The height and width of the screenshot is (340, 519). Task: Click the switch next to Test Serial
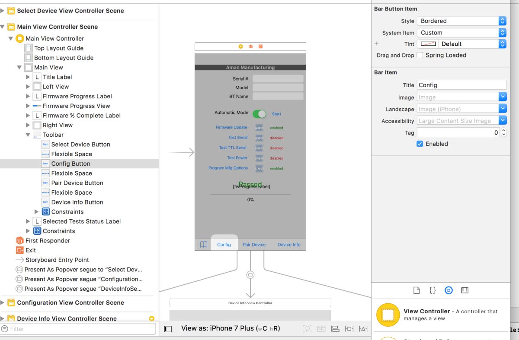click(259, 138)
